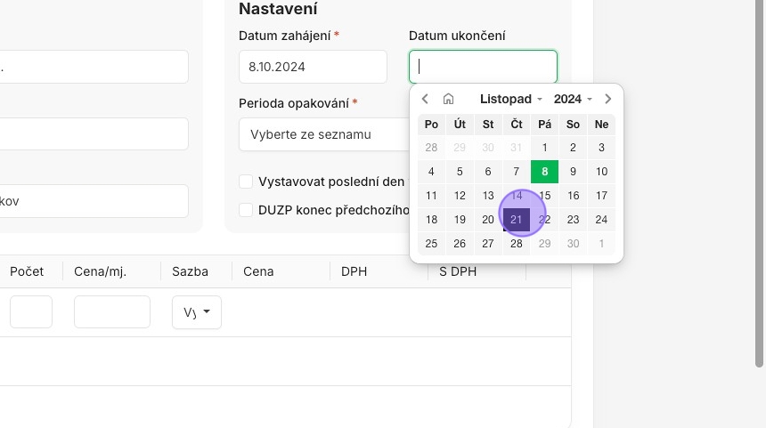
Task: Go to next month in calendar
Action: click(x=608, y=99)
